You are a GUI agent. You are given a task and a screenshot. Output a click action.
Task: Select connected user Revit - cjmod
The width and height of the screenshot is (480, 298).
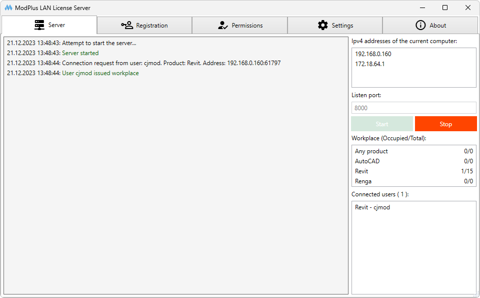pos(372,207)
